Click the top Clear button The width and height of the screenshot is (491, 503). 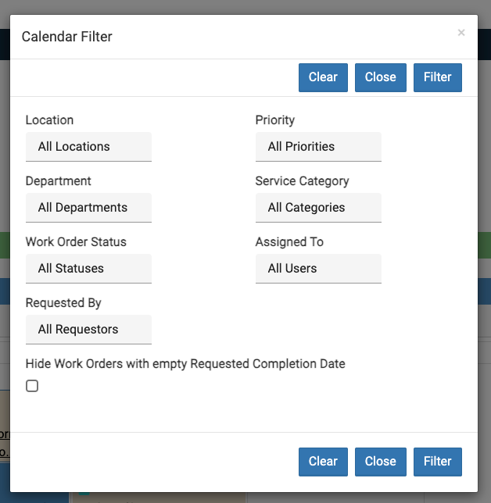point(323,77)
